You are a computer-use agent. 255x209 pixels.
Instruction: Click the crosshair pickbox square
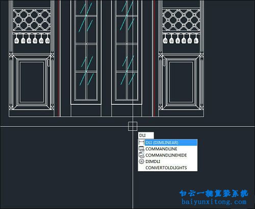(133, 126)
